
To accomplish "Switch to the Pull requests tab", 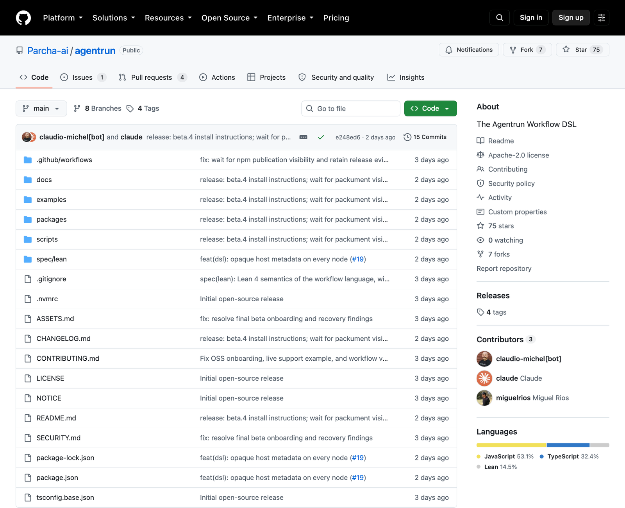I will coord(153,77).
